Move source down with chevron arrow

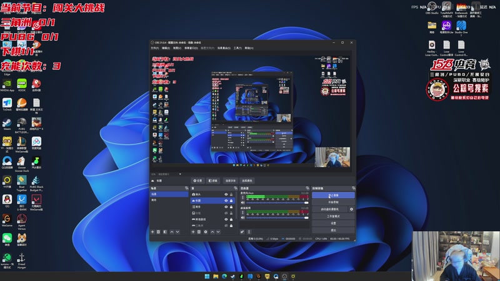click(x=218, y=232)
